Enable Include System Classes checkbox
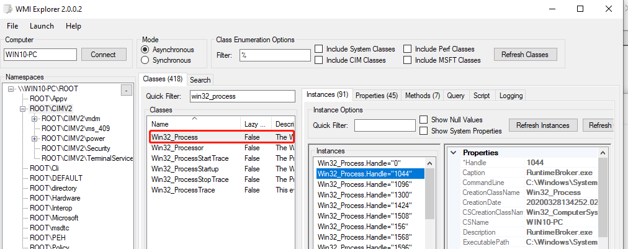 [x=319, y=49]
